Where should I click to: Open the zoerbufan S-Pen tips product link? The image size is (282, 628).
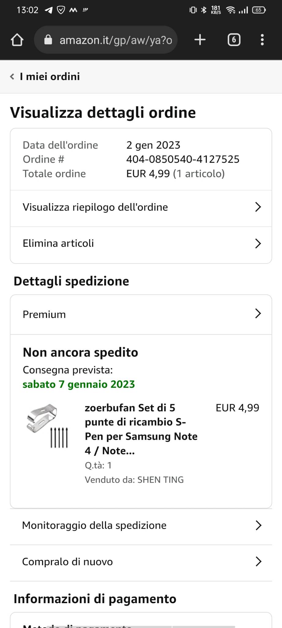tap(141, 429)
